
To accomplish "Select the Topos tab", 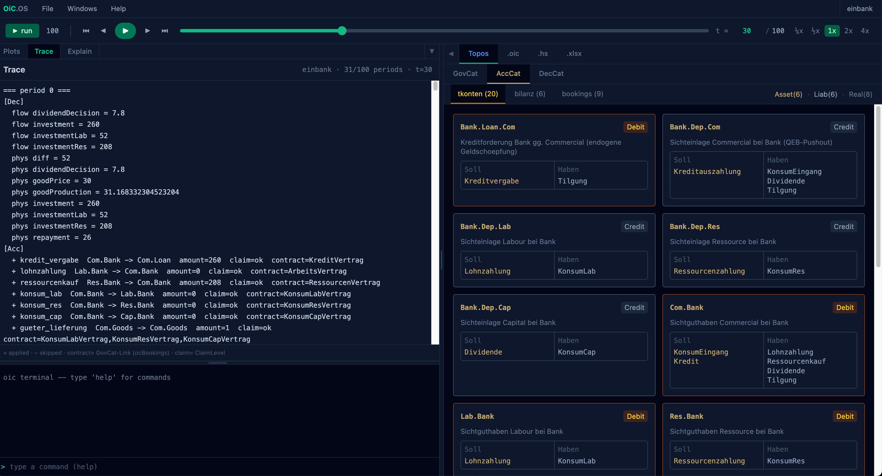I will 478,54.
